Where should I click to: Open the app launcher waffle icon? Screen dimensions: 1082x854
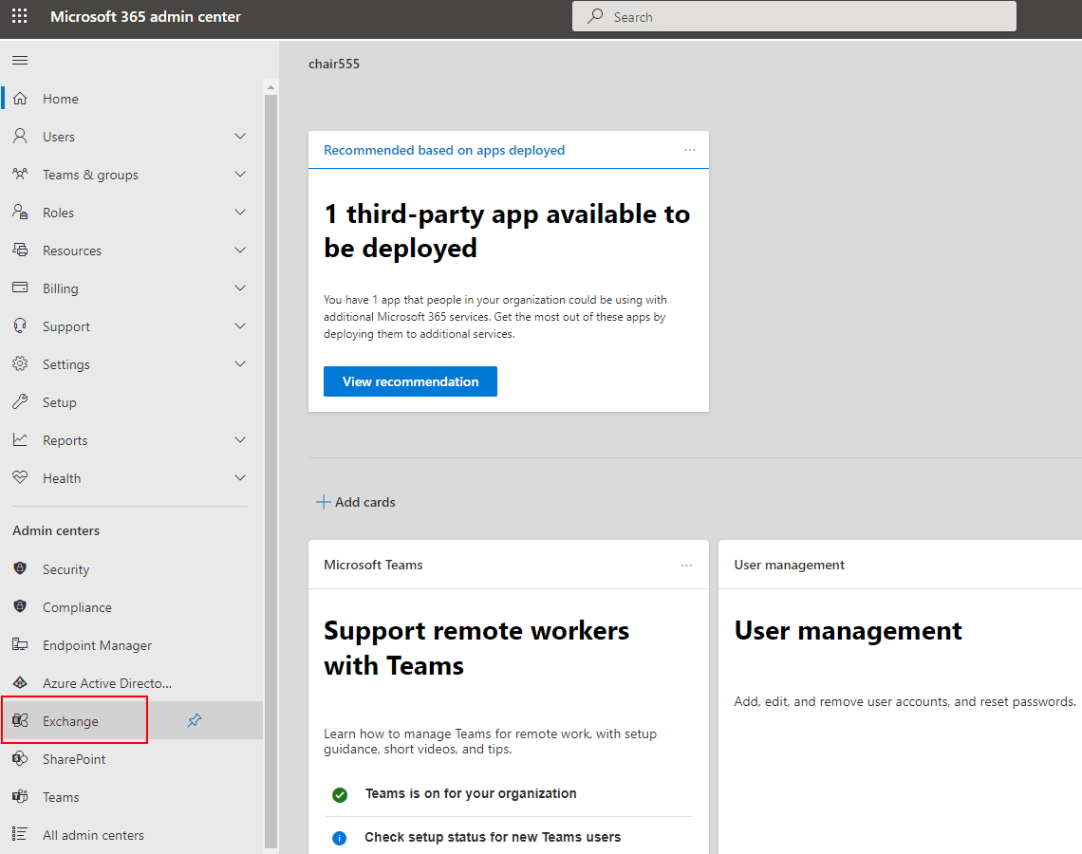coord(19,17)
